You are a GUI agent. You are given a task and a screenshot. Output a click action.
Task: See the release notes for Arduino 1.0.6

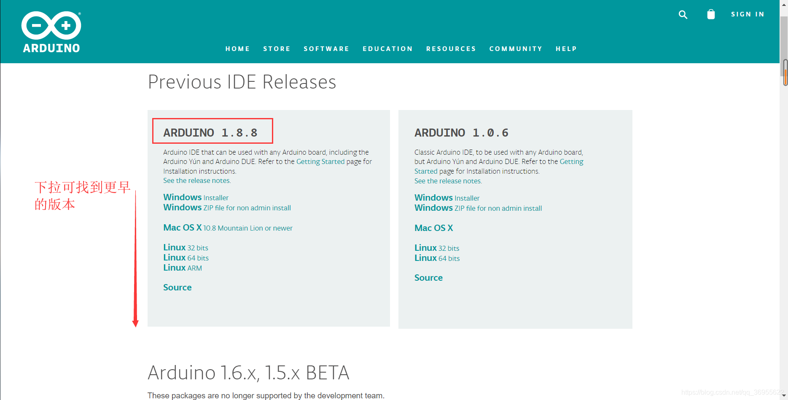tap(448, 181)
